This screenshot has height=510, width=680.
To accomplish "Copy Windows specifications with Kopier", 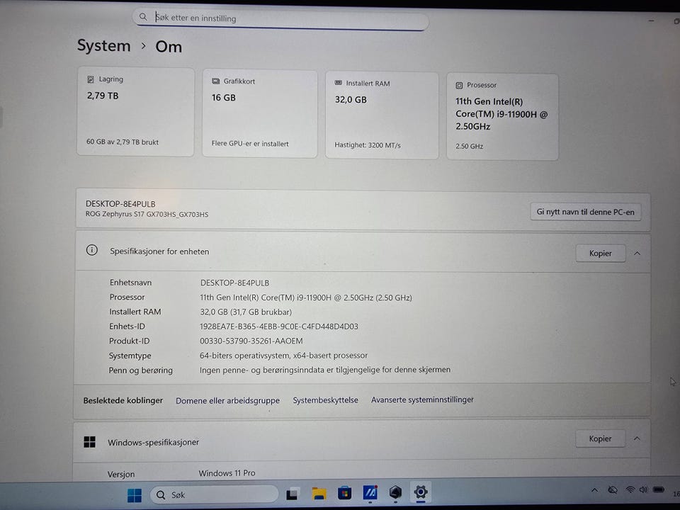I will coord(600,438).
